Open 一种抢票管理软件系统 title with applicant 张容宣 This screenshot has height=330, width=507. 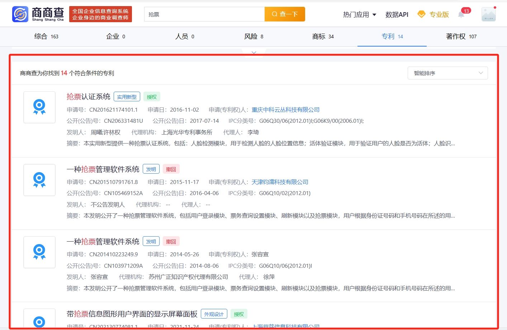coord(103,241)
